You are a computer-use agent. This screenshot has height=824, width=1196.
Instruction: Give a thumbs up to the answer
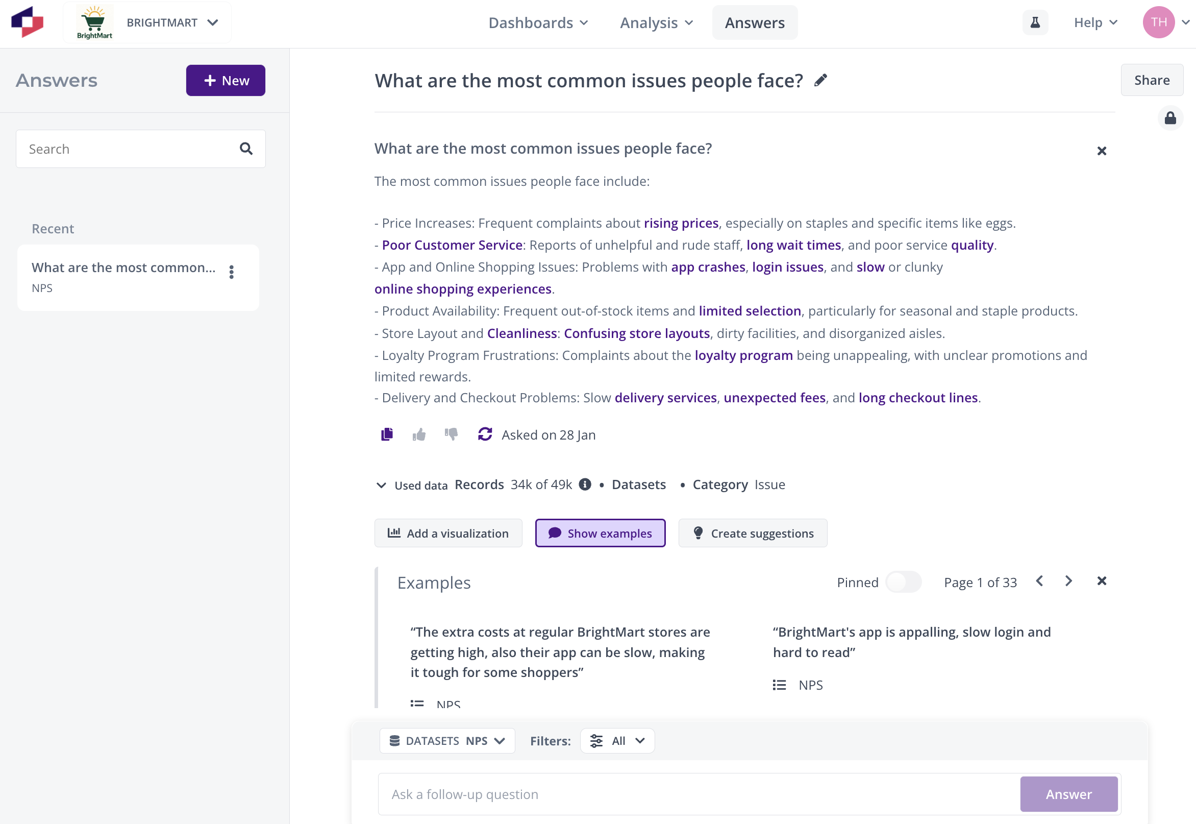[x=419, y=434]
